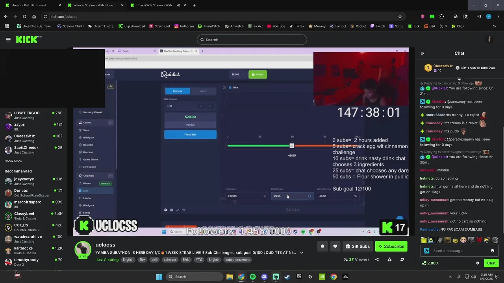
Task: Reload the current page
Action: (x=24, y=17)
